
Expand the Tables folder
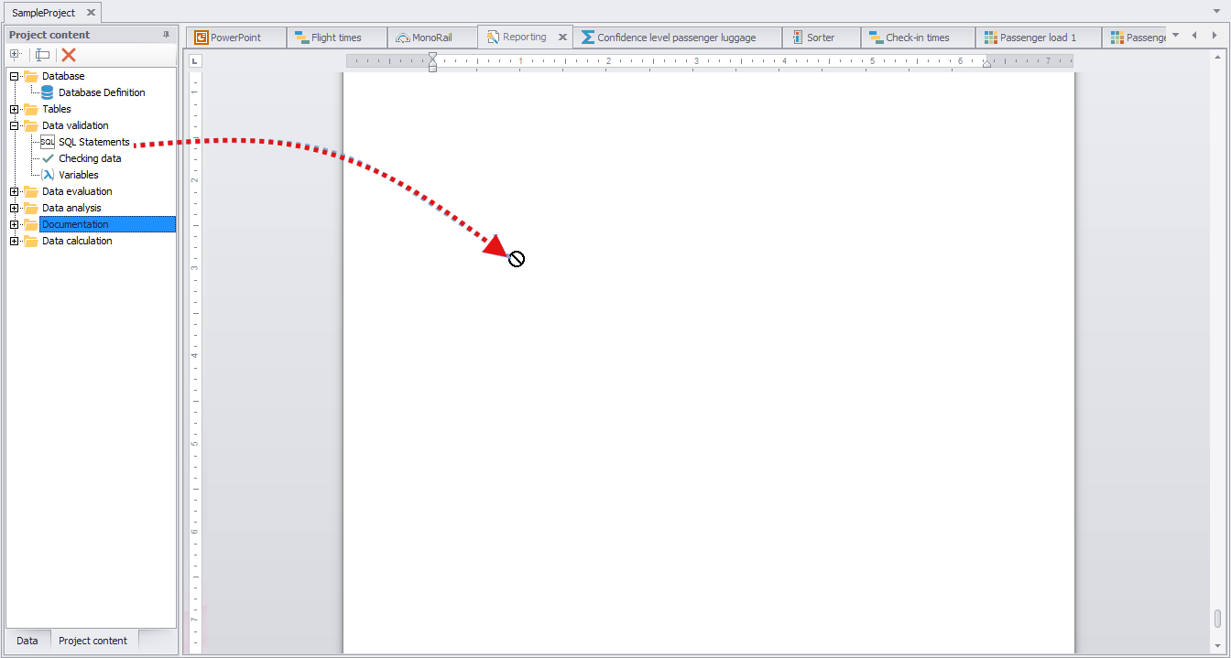(x=14, y=109)
